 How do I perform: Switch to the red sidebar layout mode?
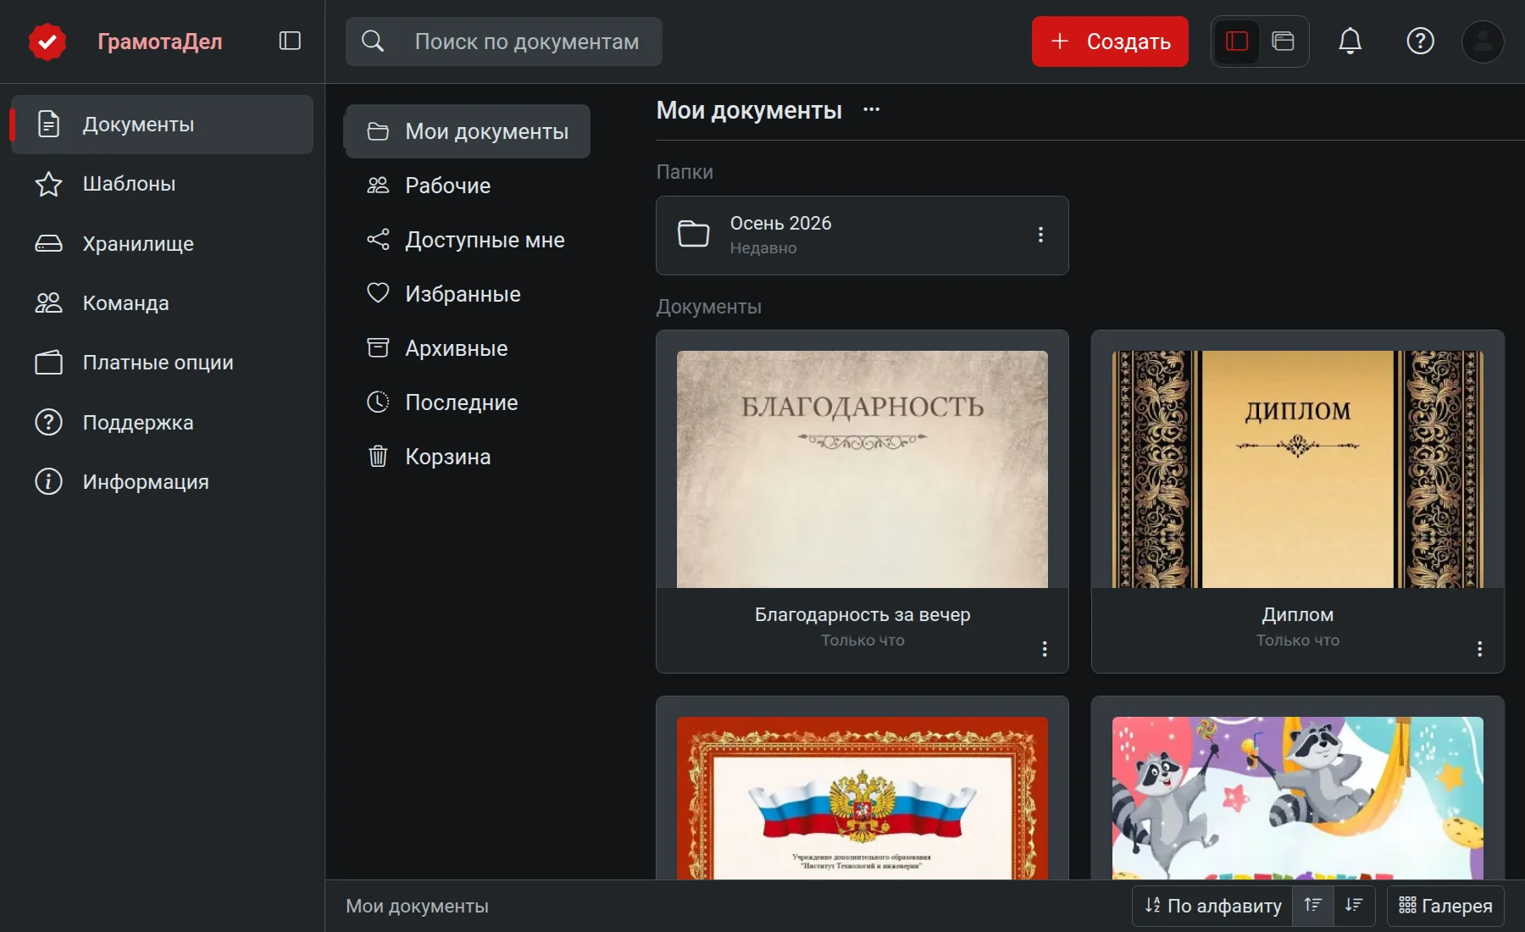click(x=1237, y=41)
